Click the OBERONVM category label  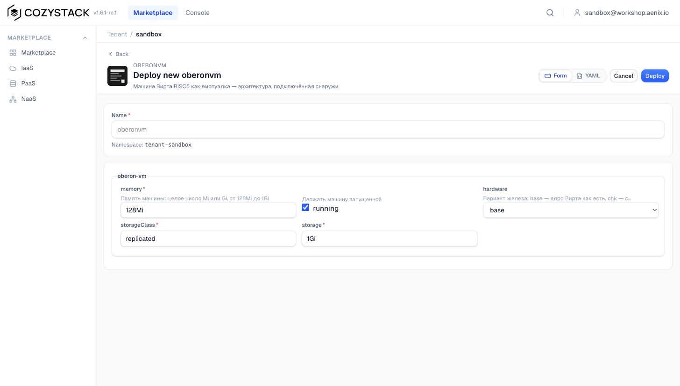point(149,65)
